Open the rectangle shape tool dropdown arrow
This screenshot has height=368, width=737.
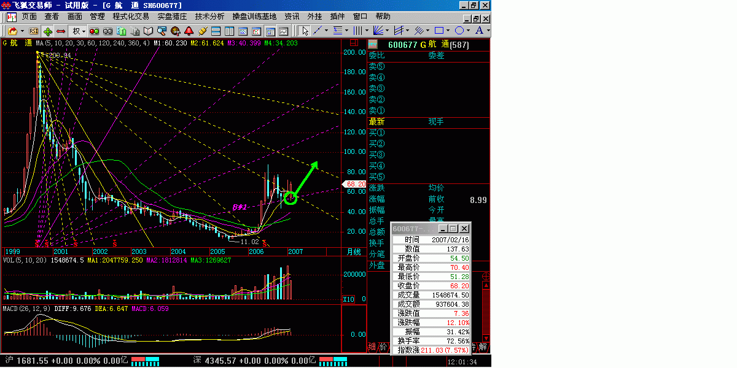[x=448, y=31]
